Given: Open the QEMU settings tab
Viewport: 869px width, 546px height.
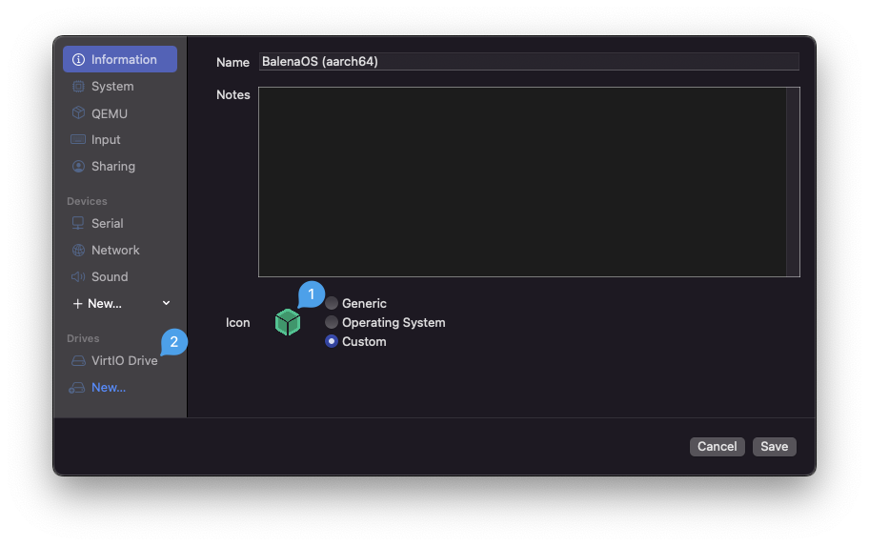Looking at the screenshot, I should [x=120, y=113].
